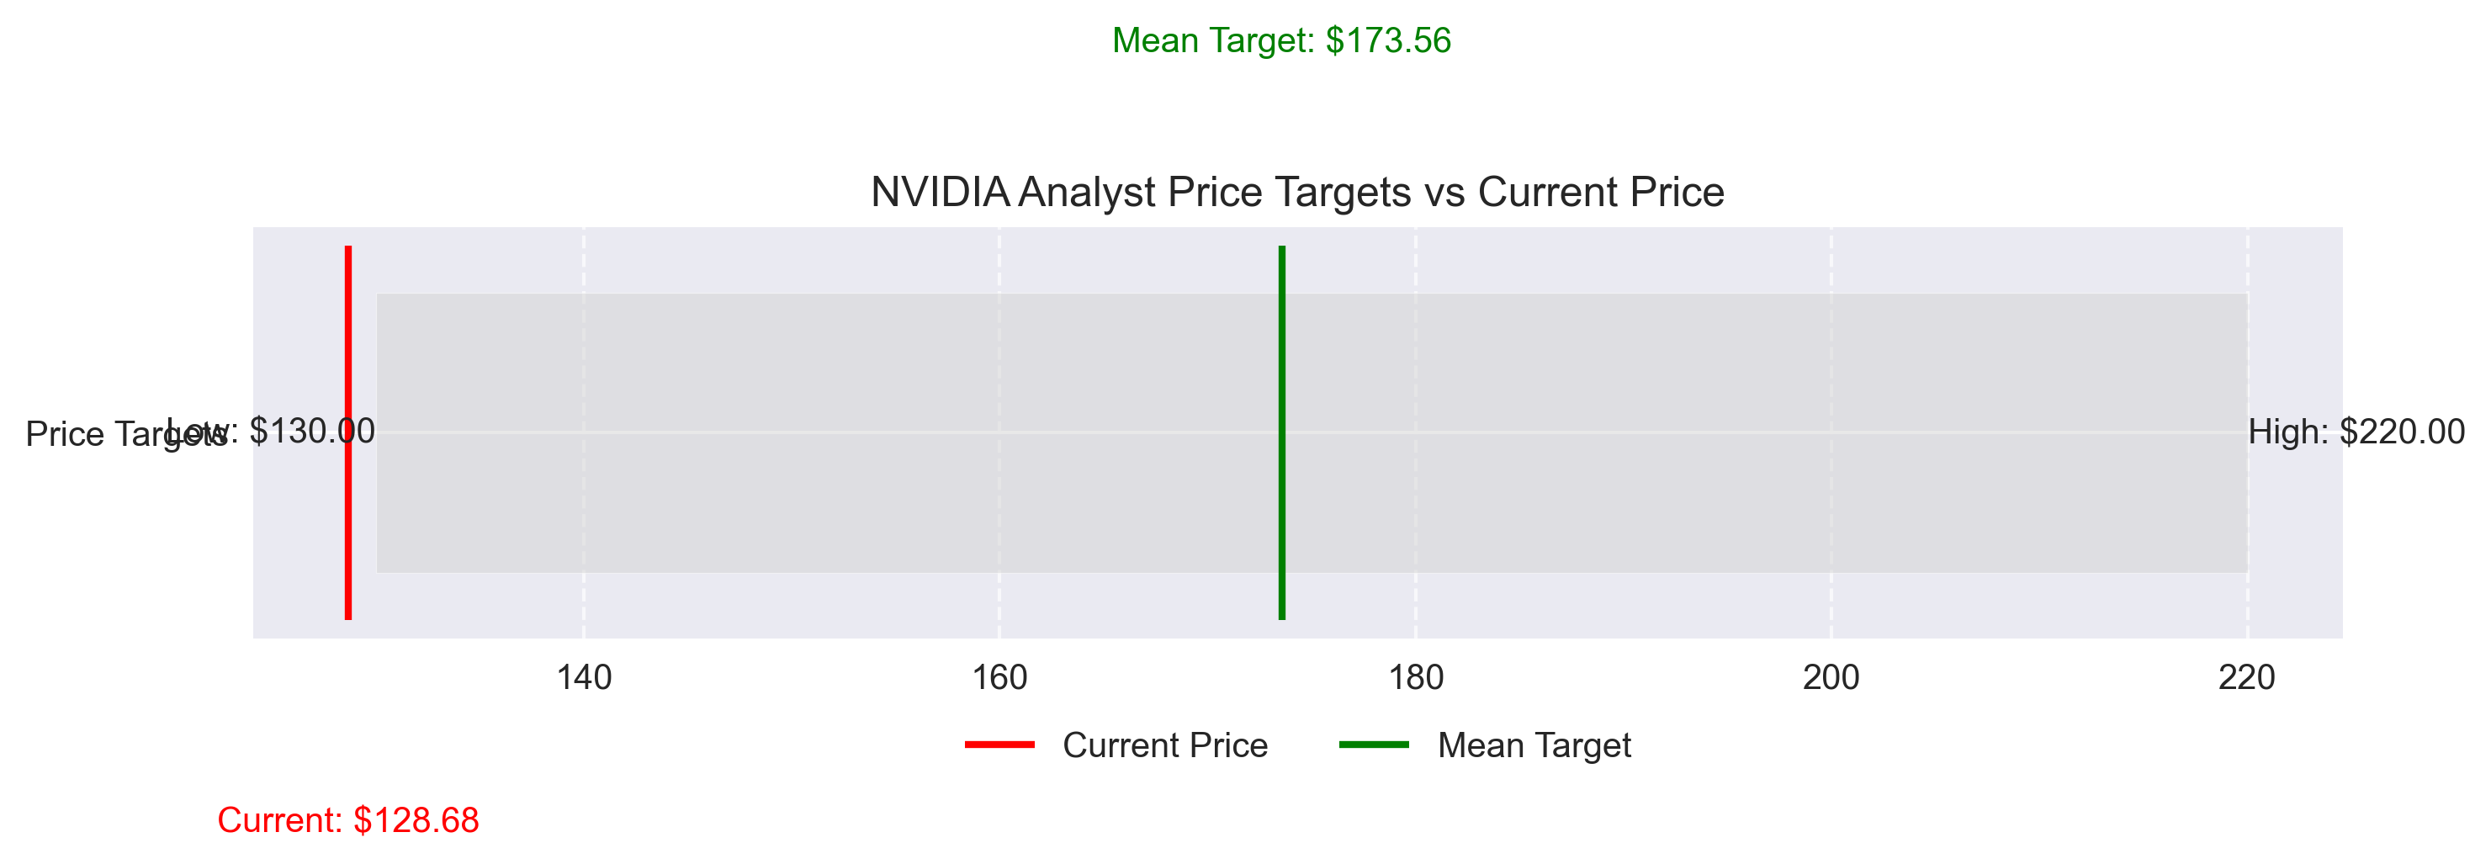Click the 140 x-axis tick label
Viewport: 2491px width, 864px height.
click(584, 677)
